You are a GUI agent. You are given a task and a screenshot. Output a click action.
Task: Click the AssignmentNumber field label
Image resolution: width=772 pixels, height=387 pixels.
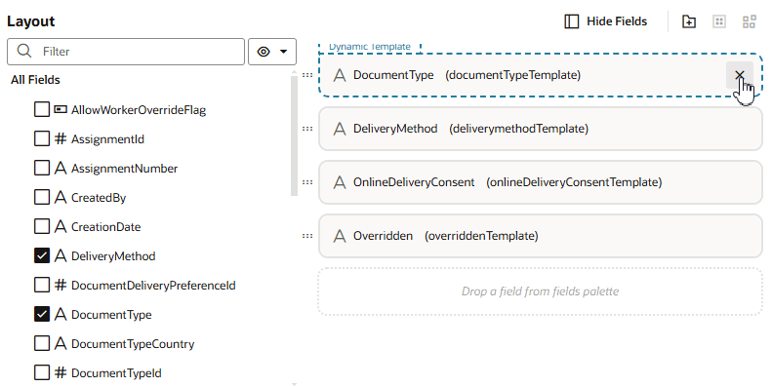click(x=125, y=169)
